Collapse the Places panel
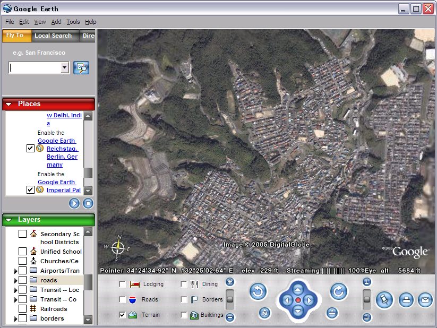The width and height of the screenshot is (437, 328). click(x=9, y=104)
